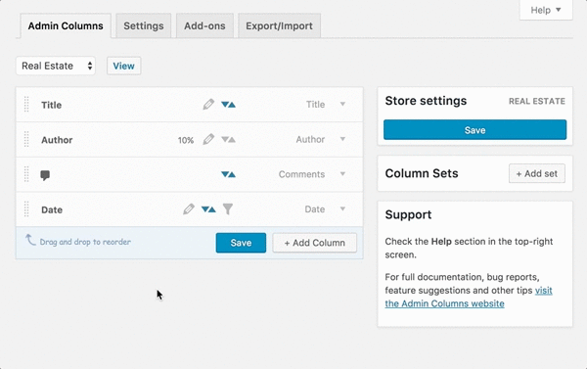Image resolution: width=587 pixels, height=369 pixels.
Task: Expand the Title column settings arrow
Action: 342,104
